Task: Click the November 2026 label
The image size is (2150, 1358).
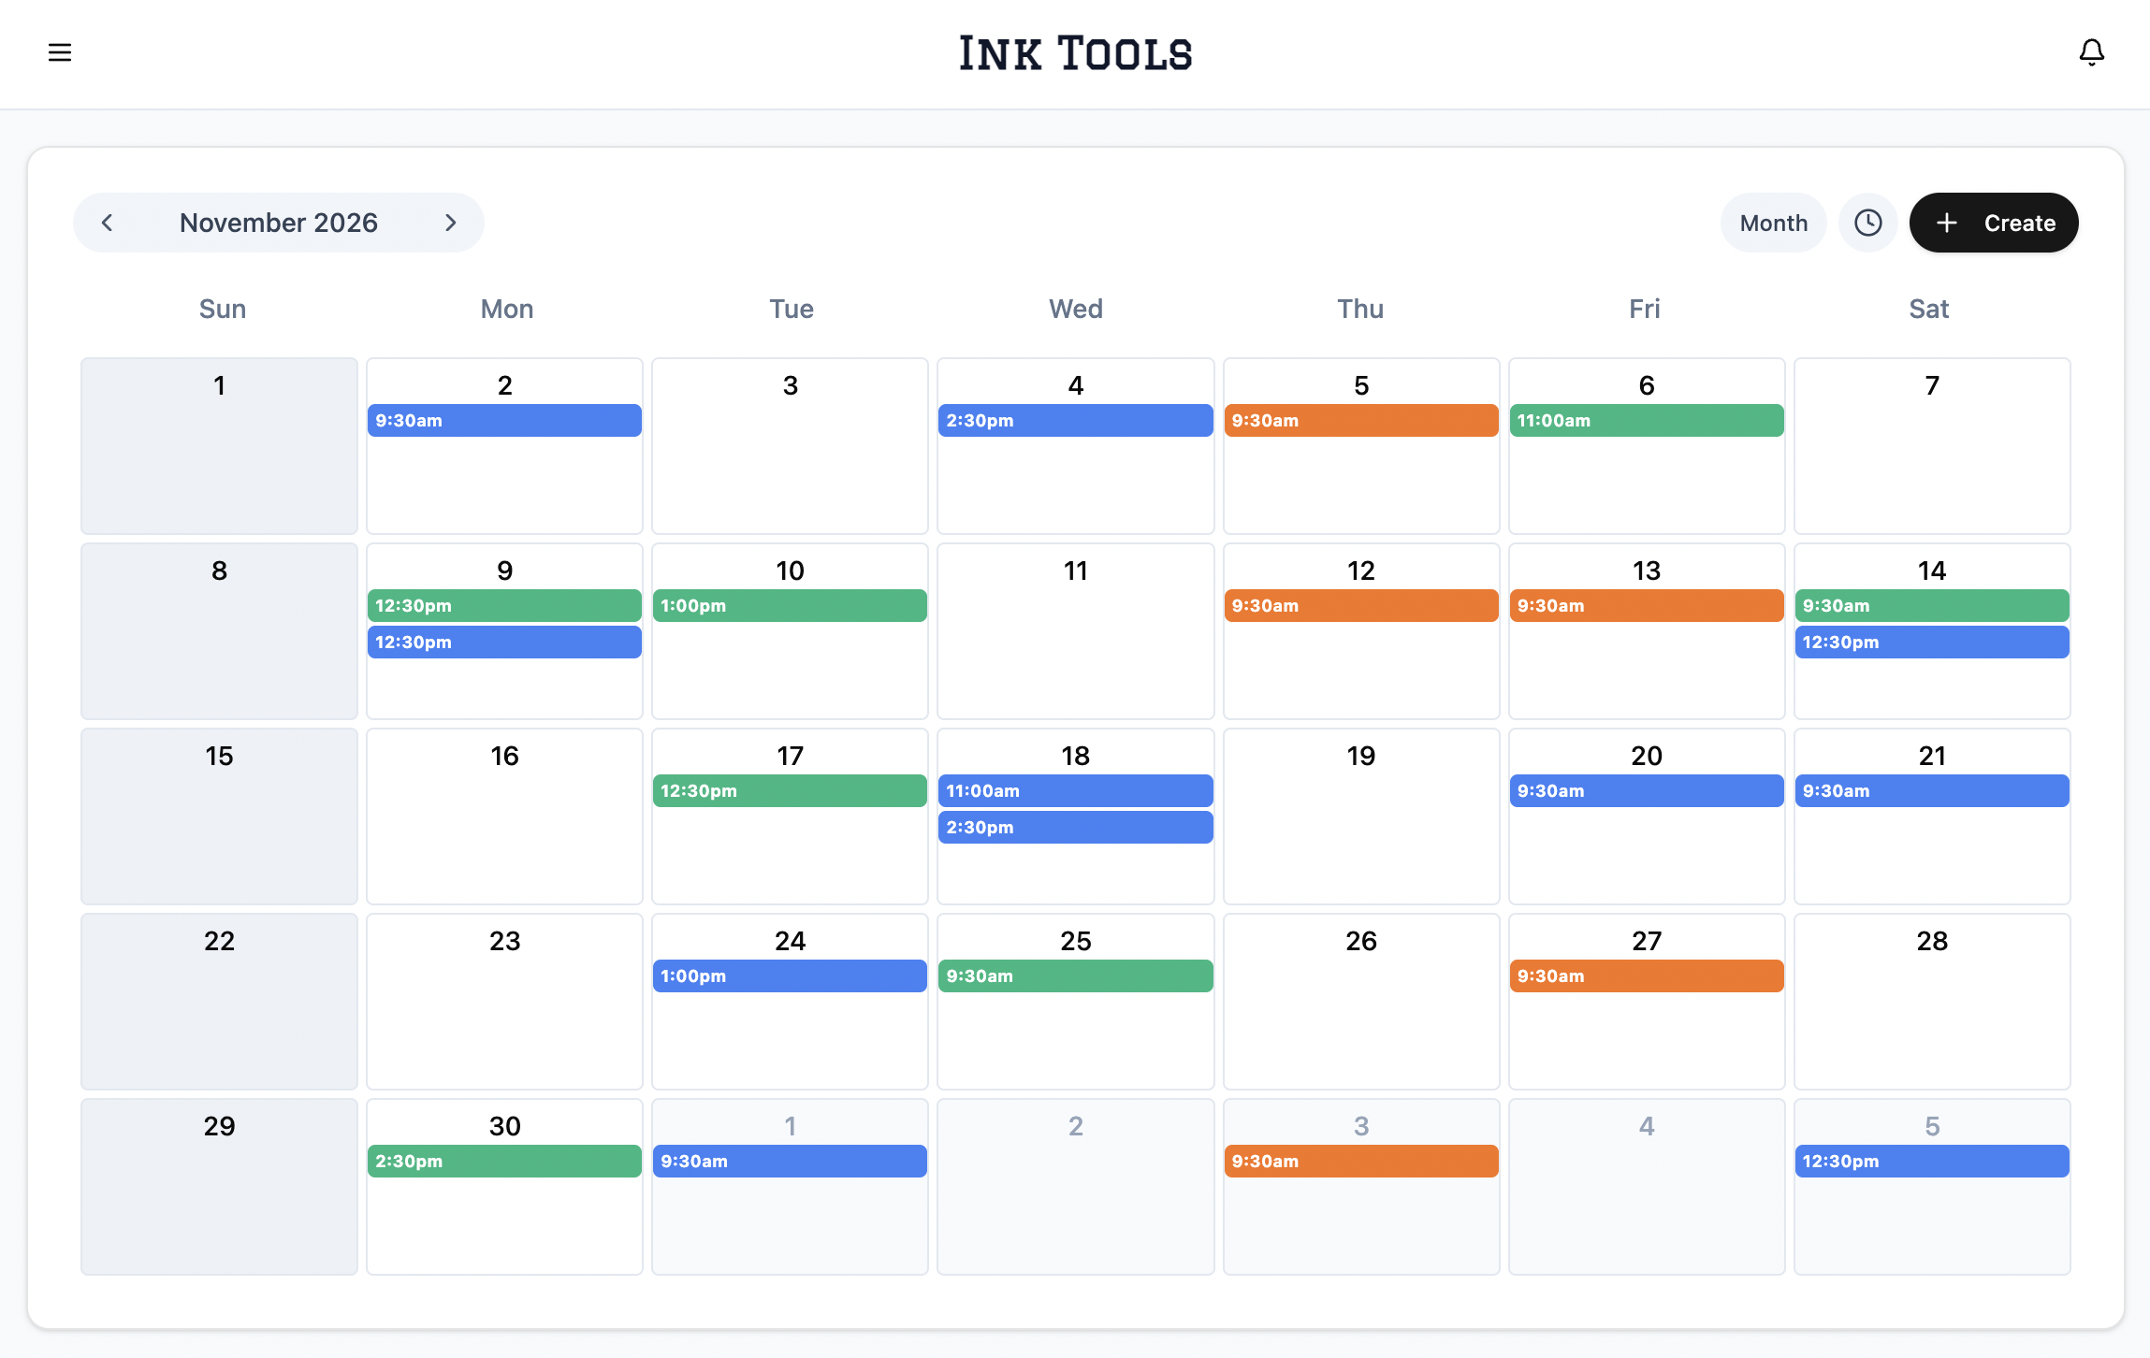Action: 279,223
